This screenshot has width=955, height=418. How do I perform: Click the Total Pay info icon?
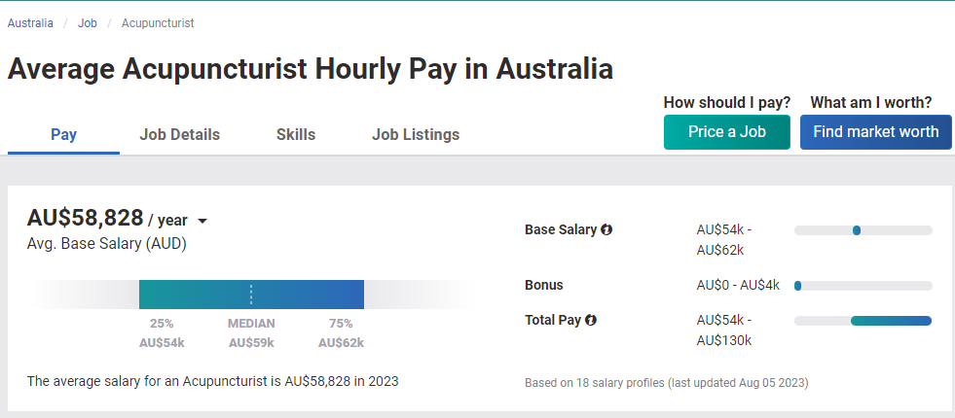click(590, 320)
